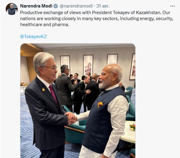Image resolution: width=180 pixels, height=158 pixels.
Task: Click the blue verified badge icon
Action: point(56,6)
